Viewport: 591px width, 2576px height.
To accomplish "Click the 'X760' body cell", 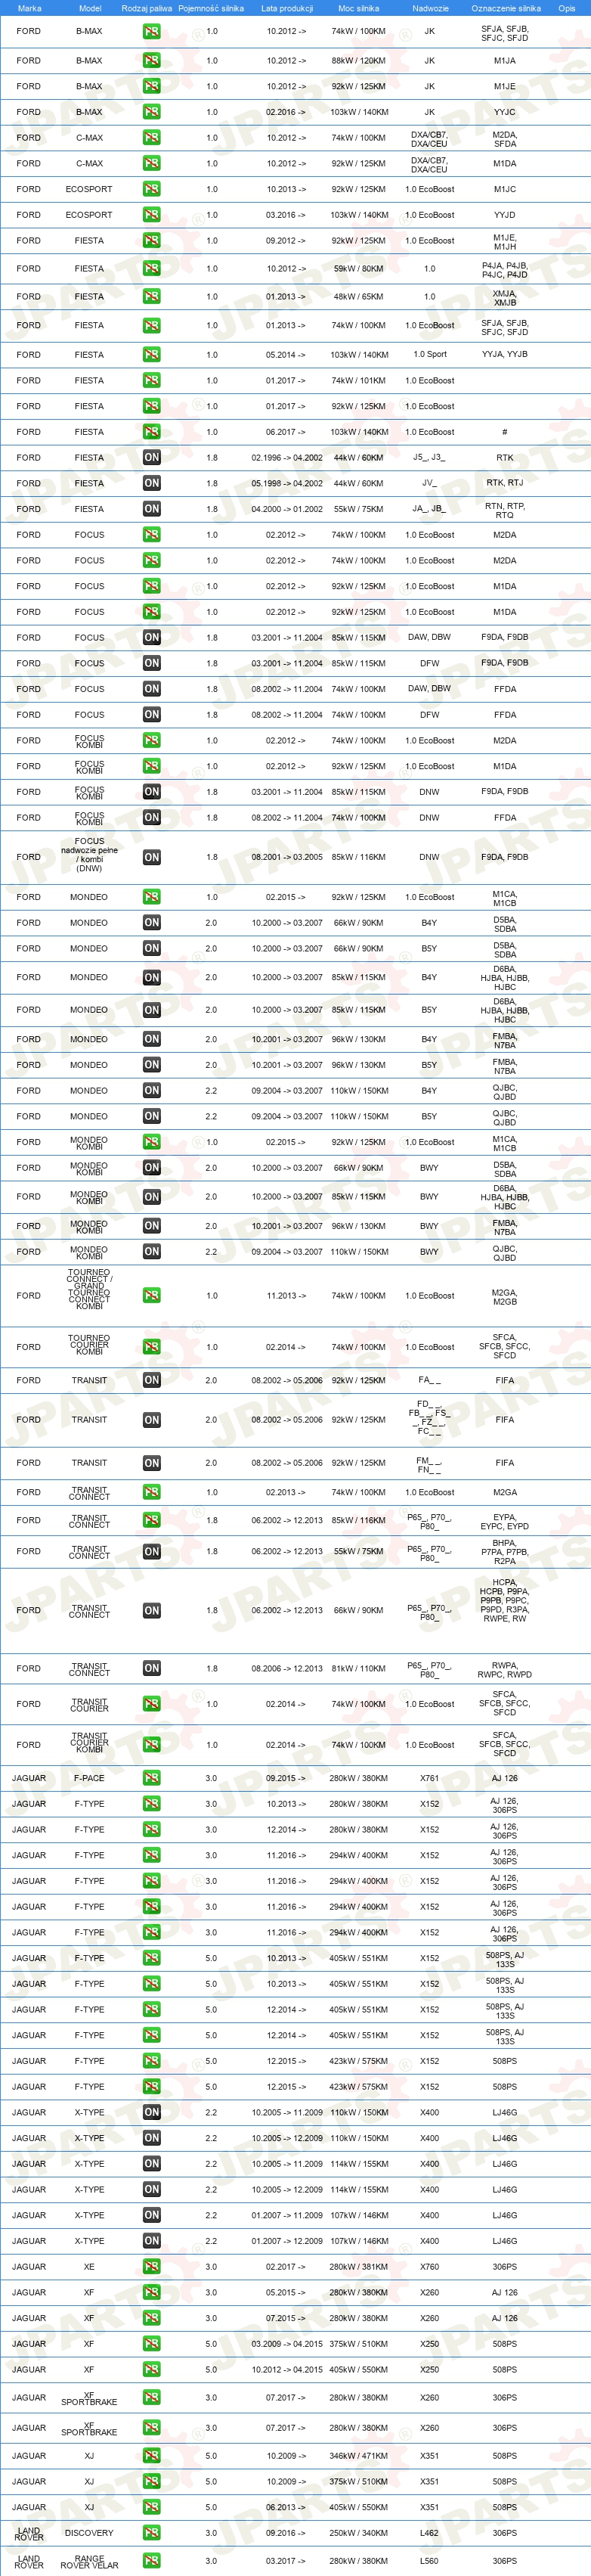I will coord(429,2267).
